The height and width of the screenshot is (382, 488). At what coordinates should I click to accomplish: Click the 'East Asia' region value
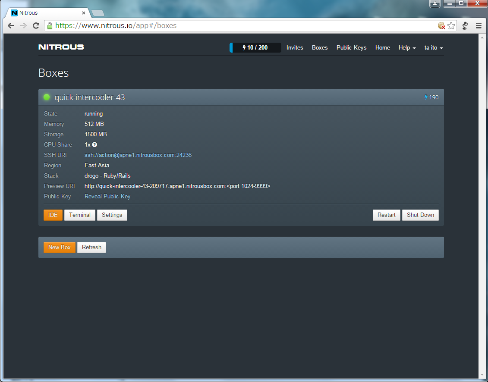tap(97, 165)
